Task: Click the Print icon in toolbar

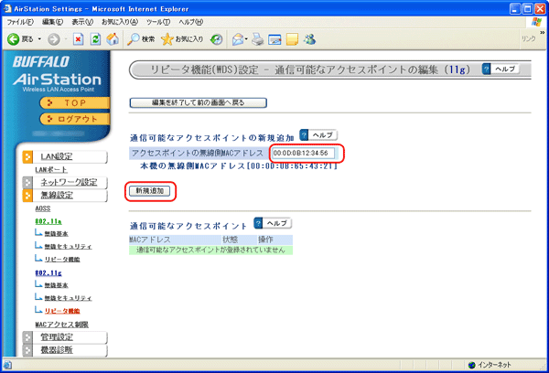Action: pos(257,39)
